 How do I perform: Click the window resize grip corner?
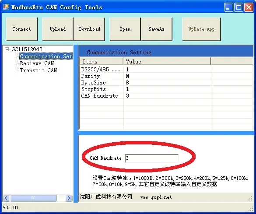pyautogui.click(x=250, y=208)
